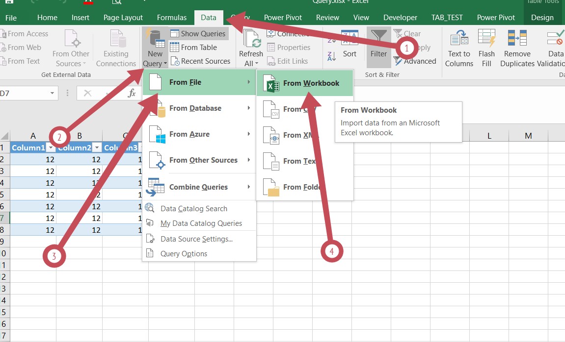Launch Text to Columns
This screenshot has height=342, width=565.
pos(459,48)
